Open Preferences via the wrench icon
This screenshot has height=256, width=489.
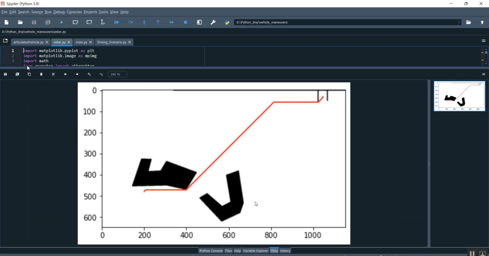(x=213, y=22)
